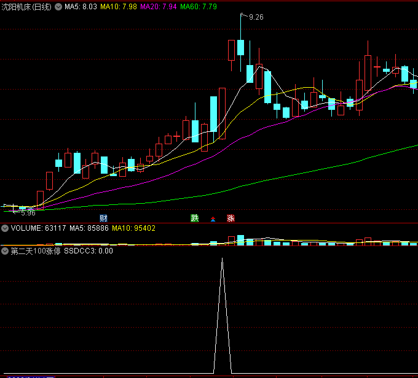Click the 9.26 high price label
418x378 pixels.
coord(256,17)
